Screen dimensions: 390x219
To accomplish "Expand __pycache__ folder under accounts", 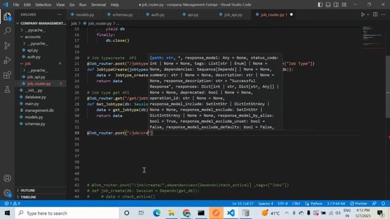I will point(38,43).
